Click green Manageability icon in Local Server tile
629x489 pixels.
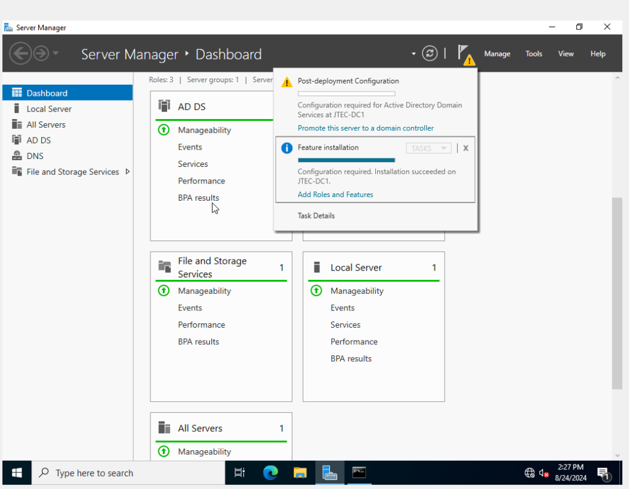coord(316,291)
